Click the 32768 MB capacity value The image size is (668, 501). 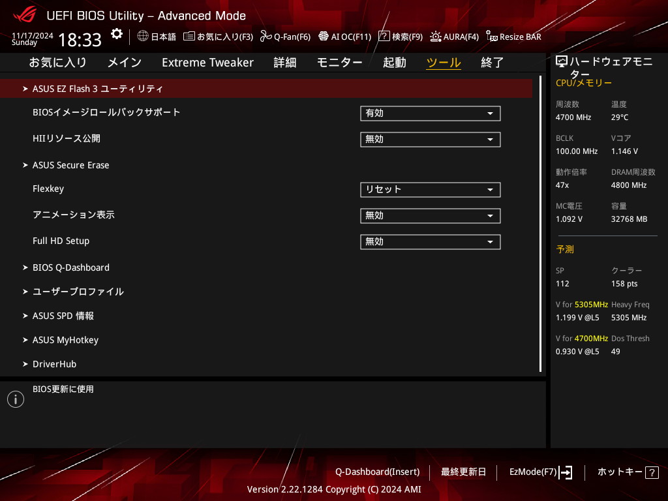[630, 219]
